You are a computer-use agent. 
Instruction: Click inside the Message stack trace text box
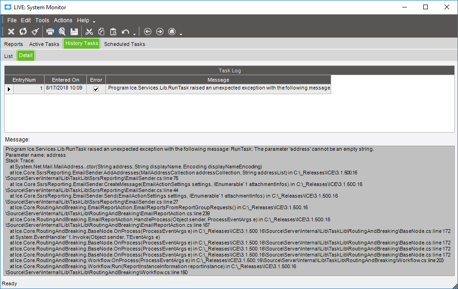tap(229, 211)
